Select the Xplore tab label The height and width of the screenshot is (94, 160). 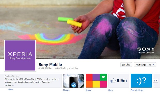[x=89, y=90]
